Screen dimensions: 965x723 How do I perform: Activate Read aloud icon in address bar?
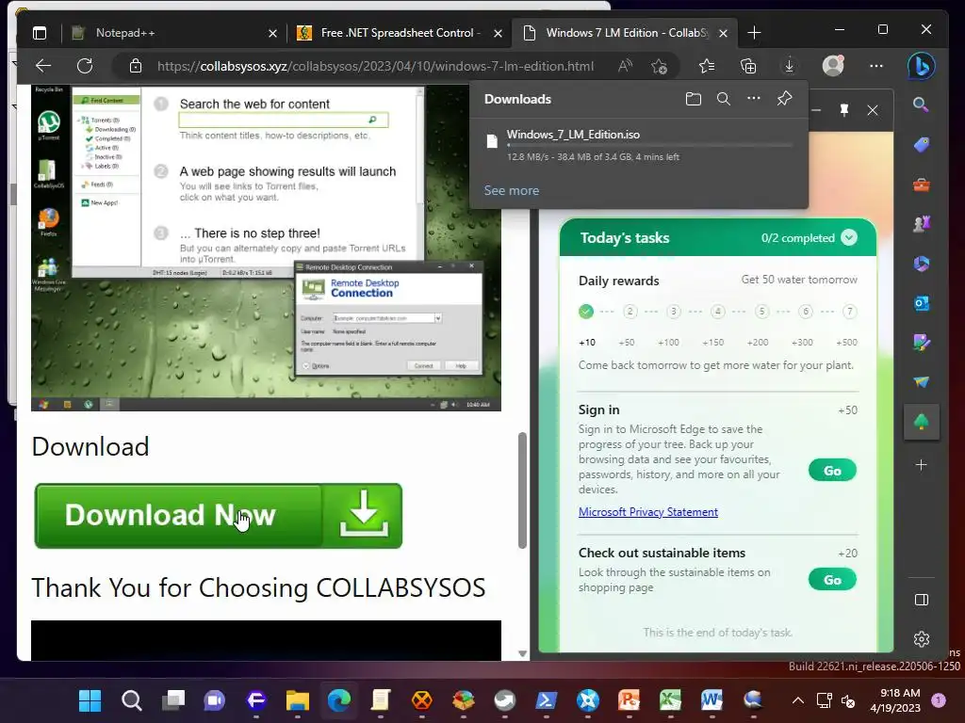(x=626, y=66)
